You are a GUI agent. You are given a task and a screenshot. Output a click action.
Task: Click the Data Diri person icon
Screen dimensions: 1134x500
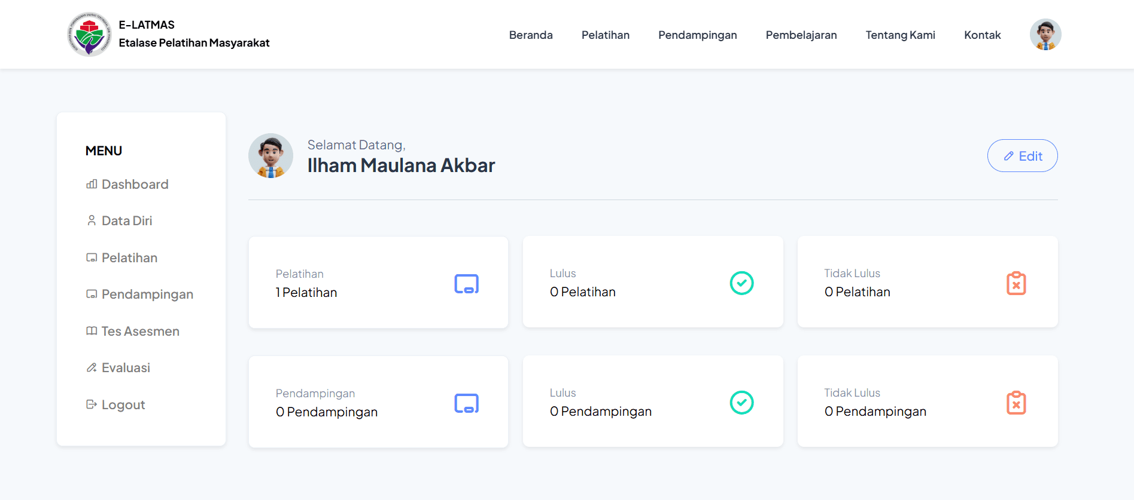[92, 220]
